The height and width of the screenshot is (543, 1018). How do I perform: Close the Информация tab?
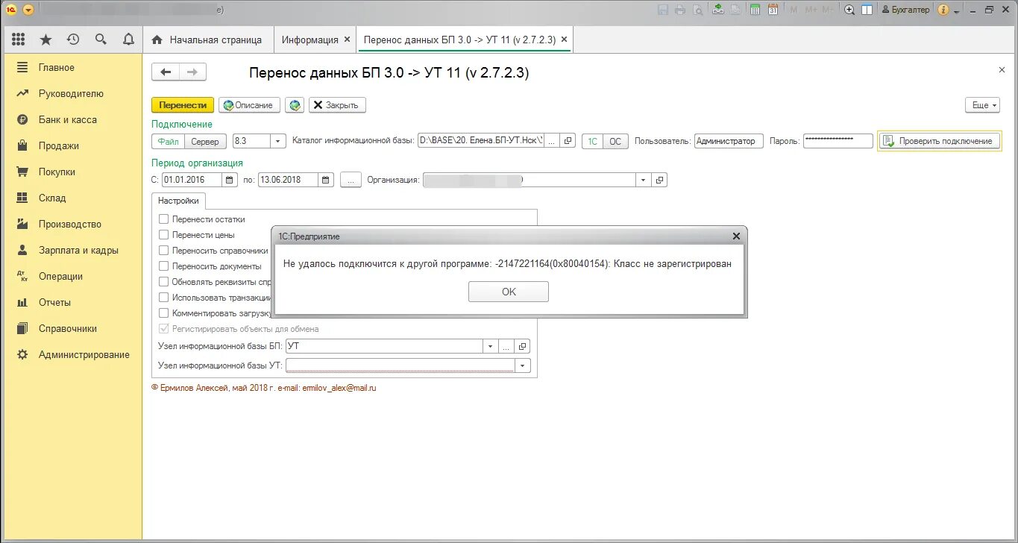point(347,40)
